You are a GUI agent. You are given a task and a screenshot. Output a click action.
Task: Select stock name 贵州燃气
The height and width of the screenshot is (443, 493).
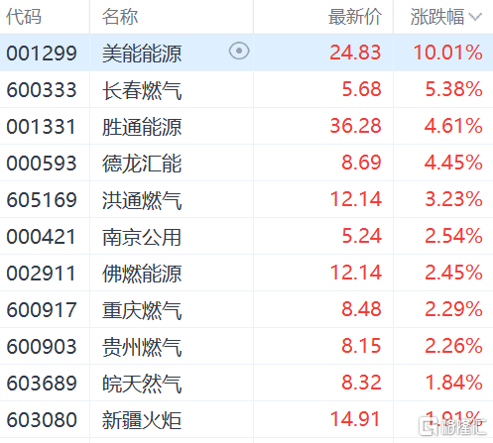click(x=142, y=347)
